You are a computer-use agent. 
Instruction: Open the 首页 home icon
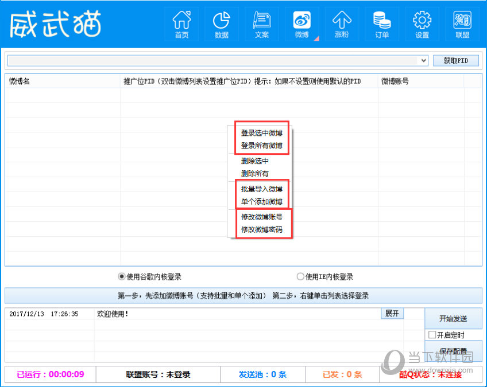tap(181, 24)
